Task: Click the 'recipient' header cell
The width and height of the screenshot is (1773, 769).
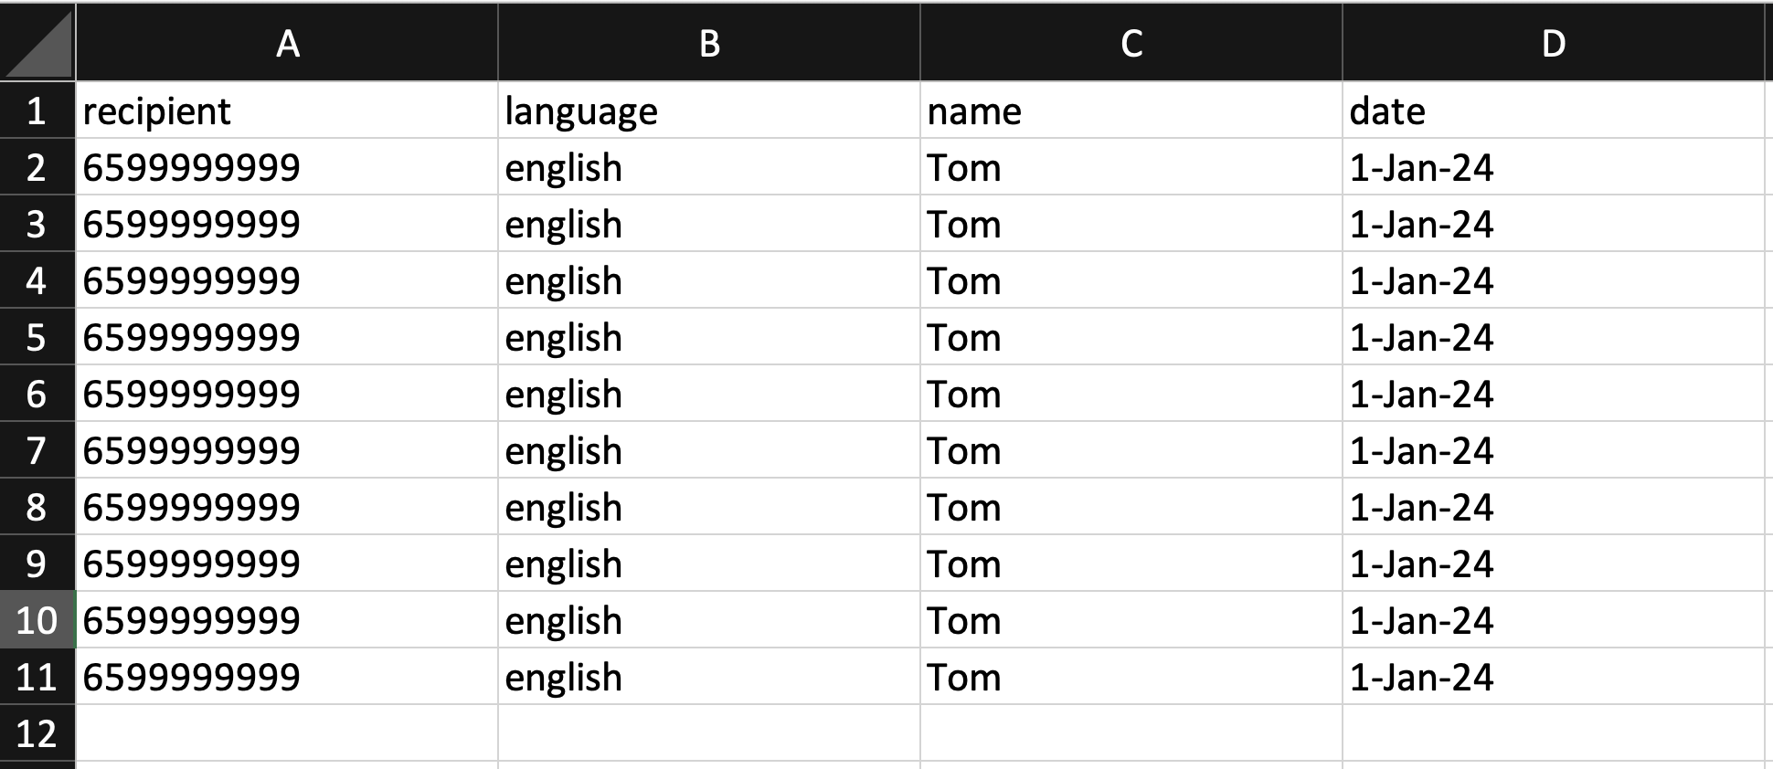Action: click(x=287, y=111)
